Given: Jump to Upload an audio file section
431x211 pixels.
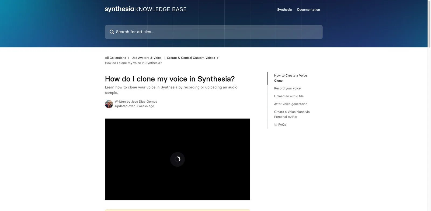Looking at the screenshot, I should [289, 96].
